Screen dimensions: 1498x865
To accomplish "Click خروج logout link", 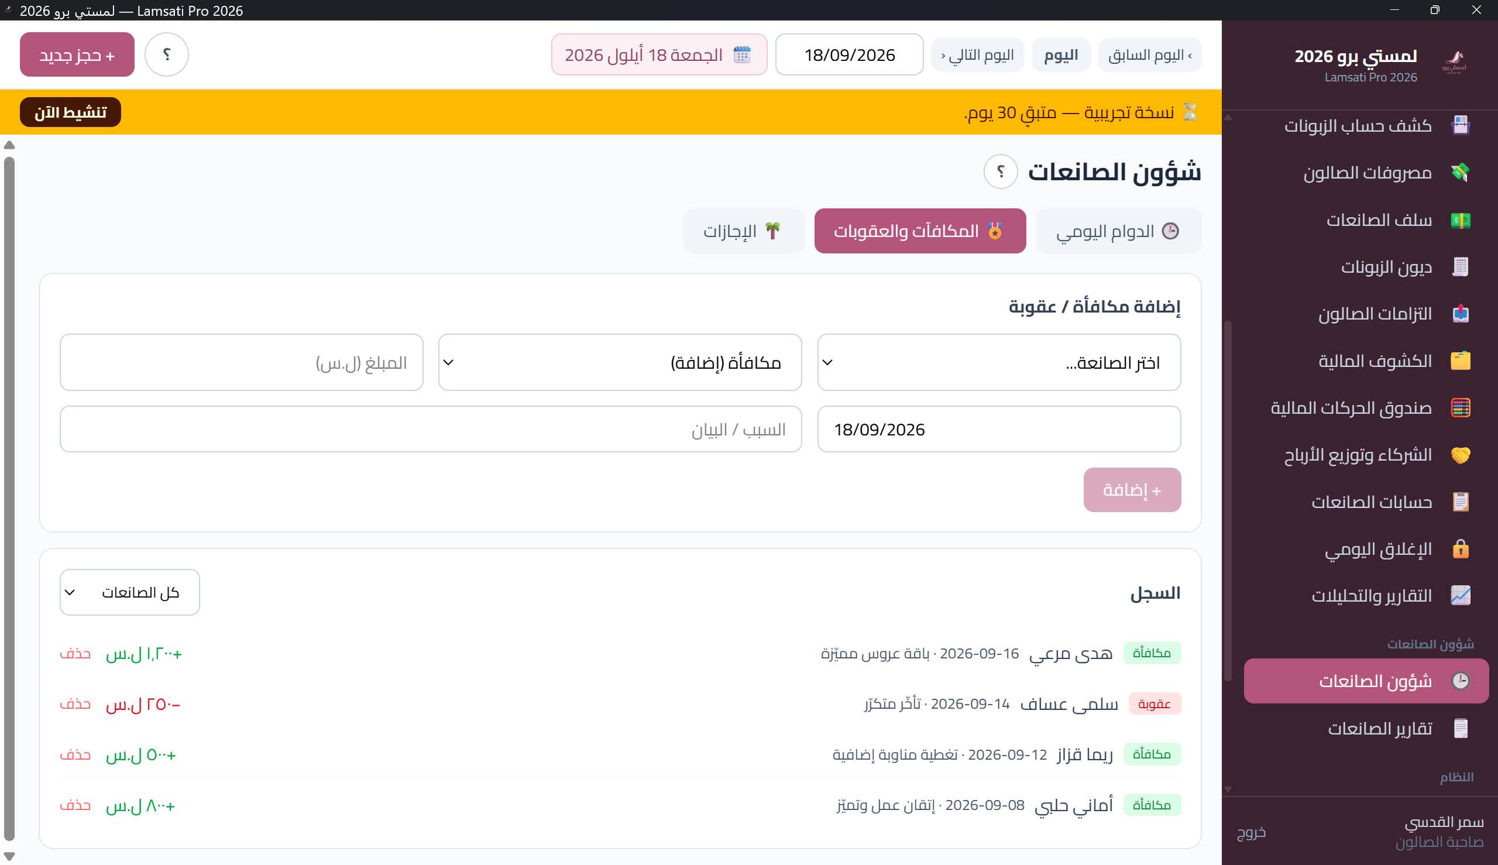I will tap(1251, 832).
